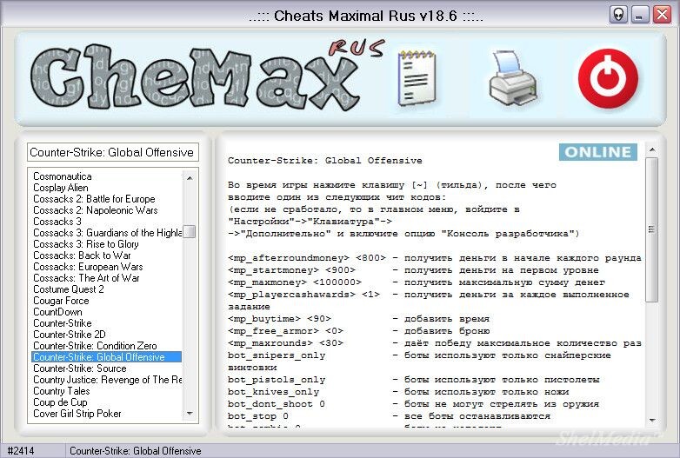Click the CheMax Rus logo
The width and height of the screenshot is (680, 458).
[x=206, y=76]
